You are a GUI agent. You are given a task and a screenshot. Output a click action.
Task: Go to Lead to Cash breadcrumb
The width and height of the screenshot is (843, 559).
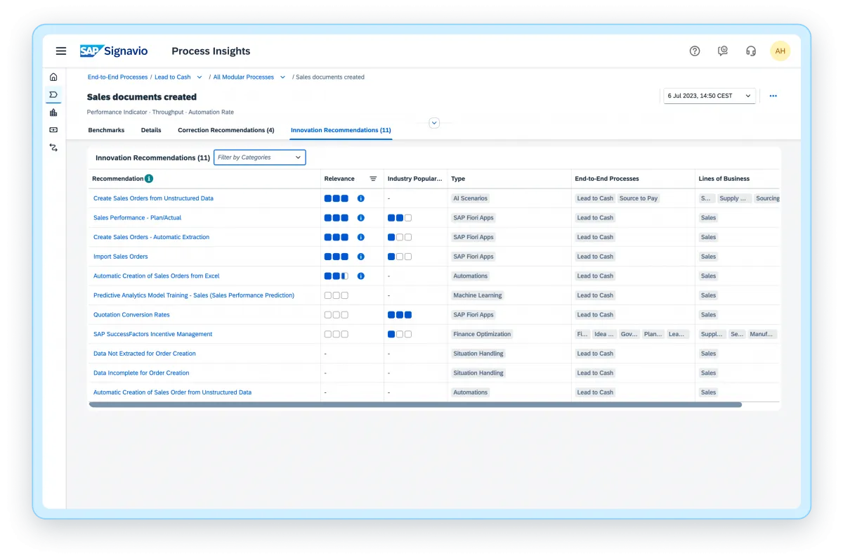(x=173, y=77)
